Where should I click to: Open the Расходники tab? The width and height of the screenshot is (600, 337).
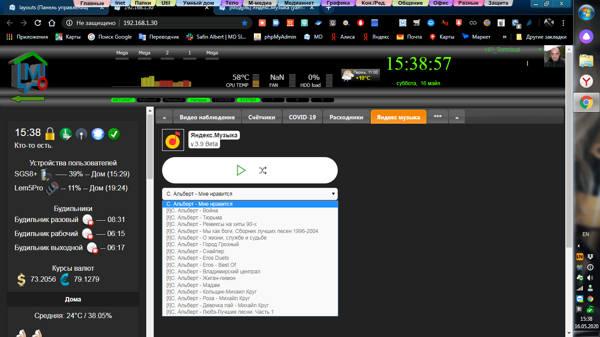point(347,117)
